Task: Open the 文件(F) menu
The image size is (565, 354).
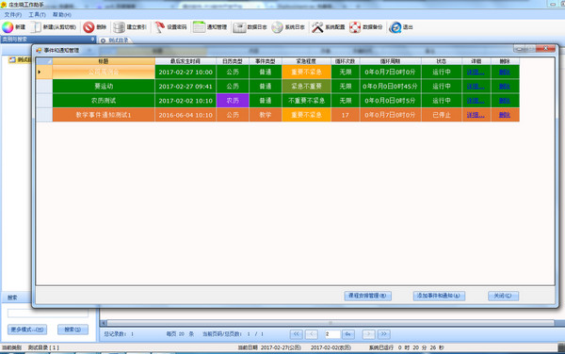Action: tap(13, 15)
